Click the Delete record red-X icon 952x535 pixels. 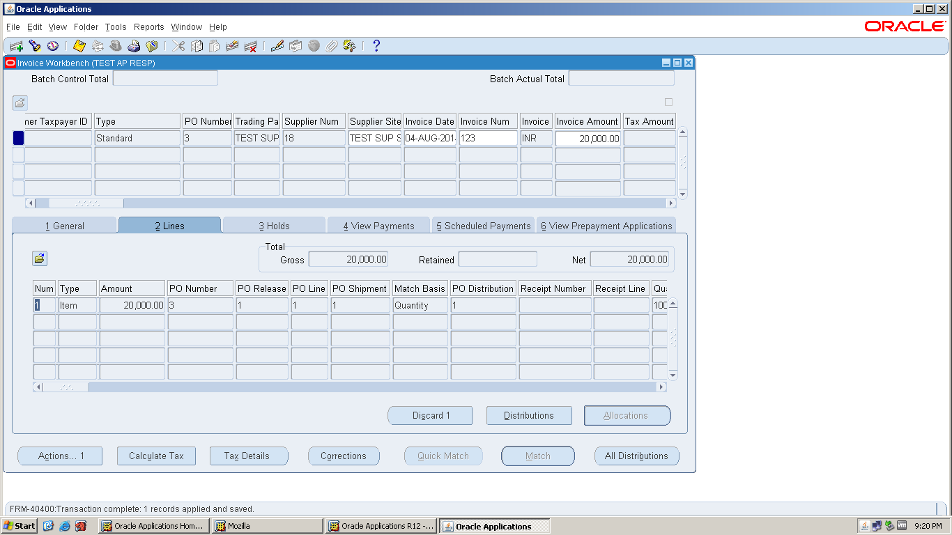(x=251, y=46)
